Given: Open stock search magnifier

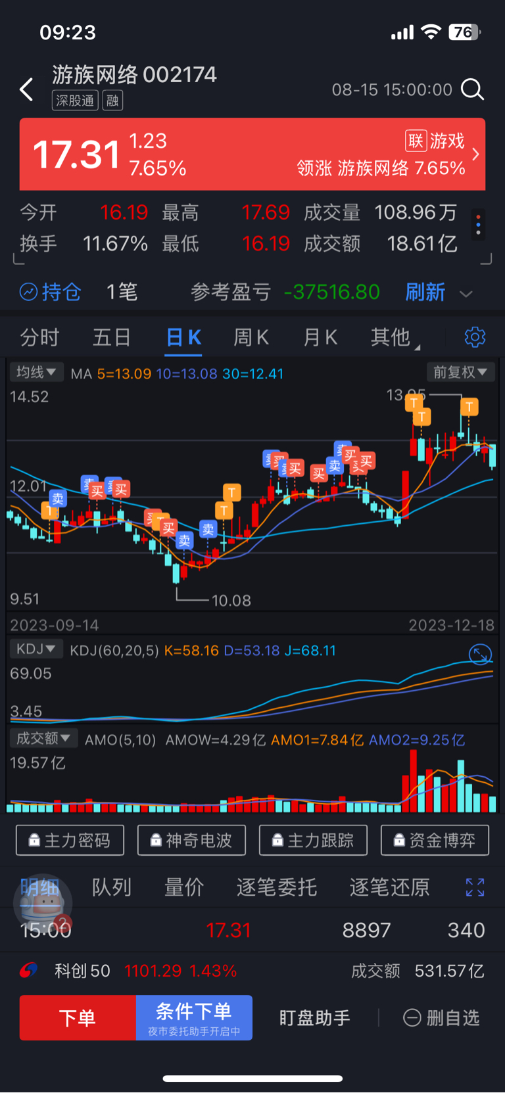Looking at the screenshot, I should [472, 89].
